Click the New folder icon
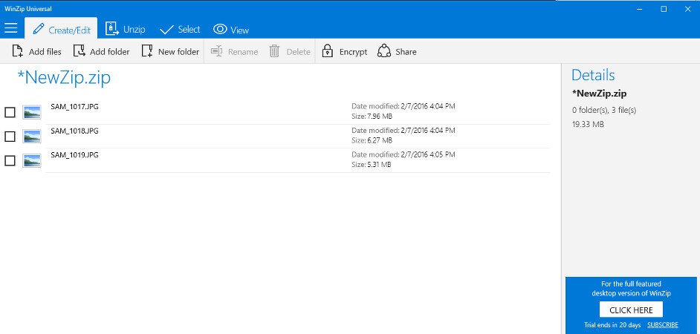This screenshot has height=334, width=700. point(147,51)
